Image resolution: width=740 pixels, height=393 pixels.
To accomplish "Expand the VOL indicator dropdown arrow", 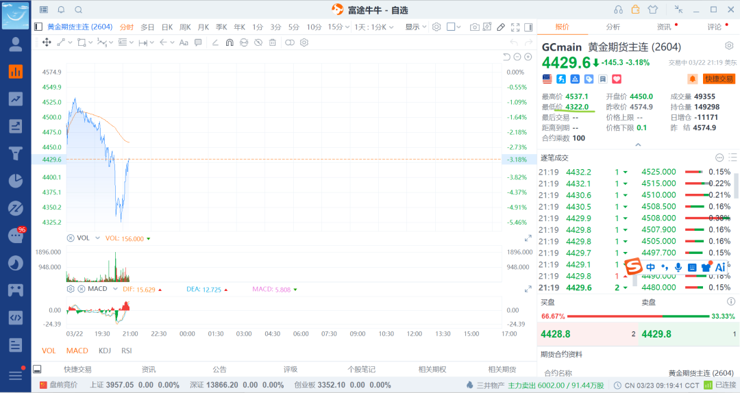I will (98, 238).
